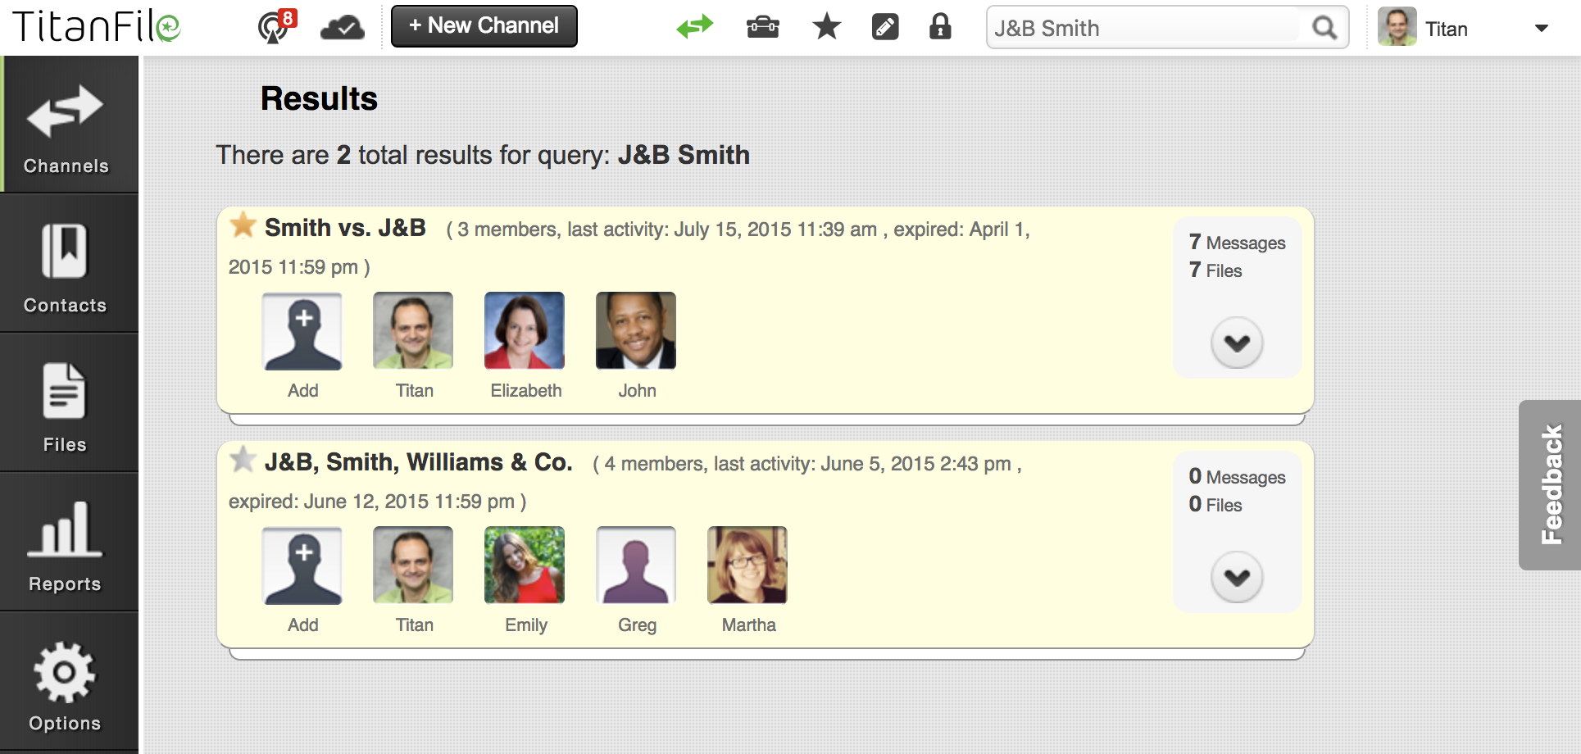Go to Contacts in the sidebar
The width and height of the screenshot is (1581, 754).
pos(66,266)
